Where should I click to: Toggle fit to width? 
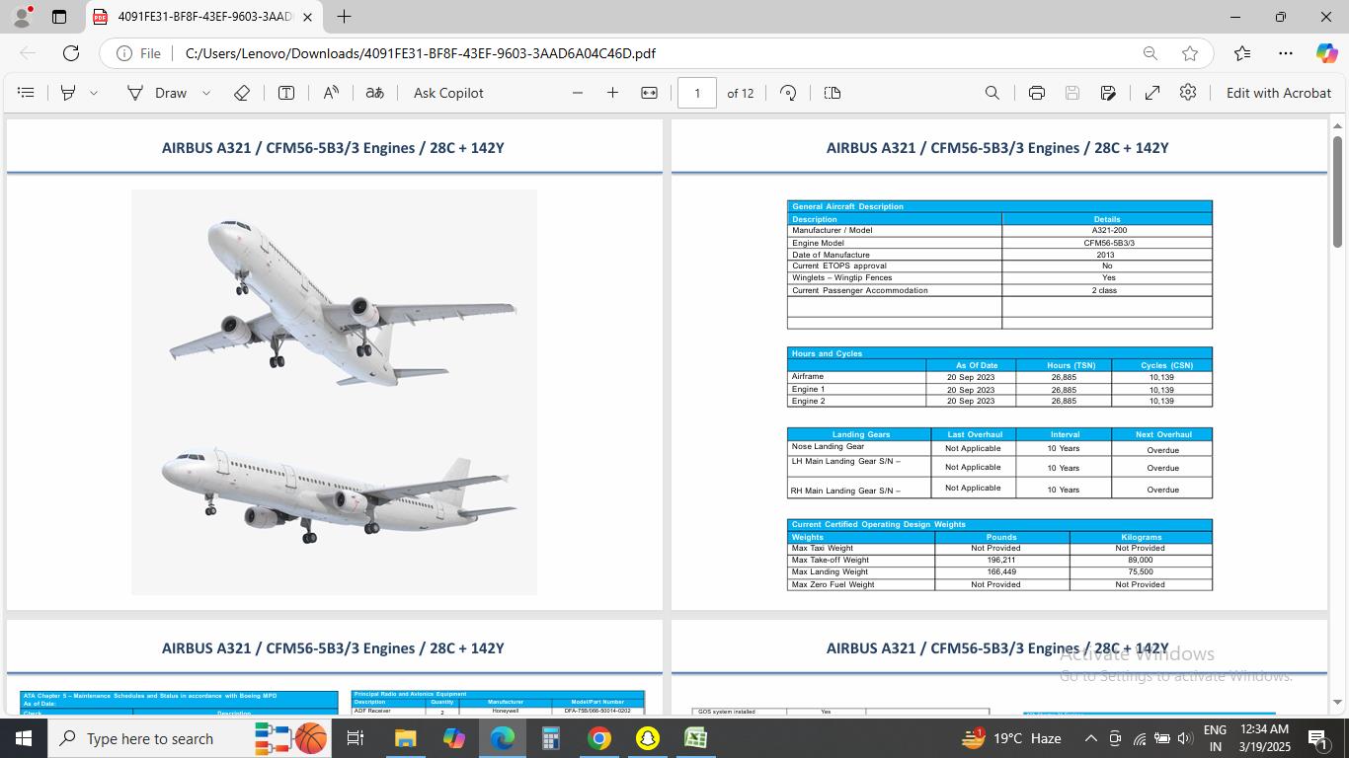click(649, 93)
